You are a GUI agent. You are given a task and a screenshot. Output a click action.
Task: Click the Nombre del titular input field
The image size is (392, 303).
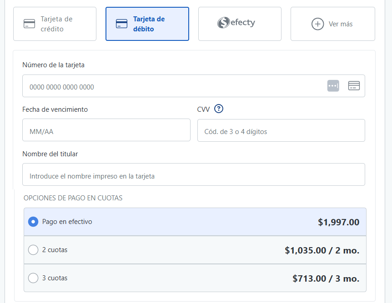coord(194,174)
